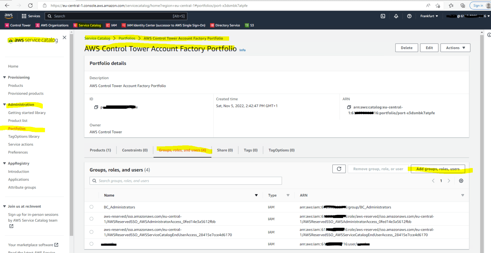Switch to the Products tab
The height and width of the screenshot is (253, 491).
tap(100, 150)
